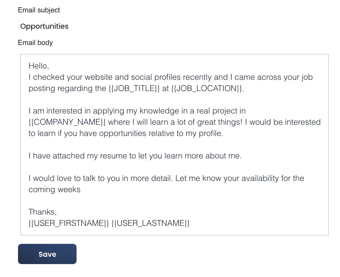Place cursor on the Hello greeting line

coord(39,66)
